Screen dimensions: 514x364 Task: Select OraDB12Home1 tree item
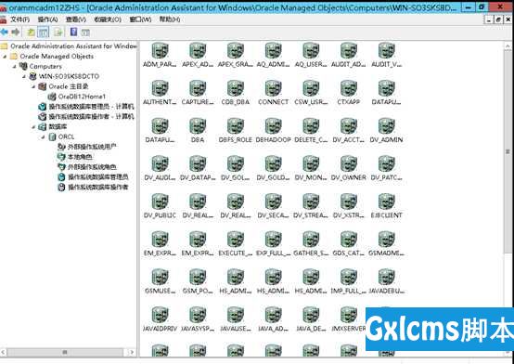click(82, 97)
